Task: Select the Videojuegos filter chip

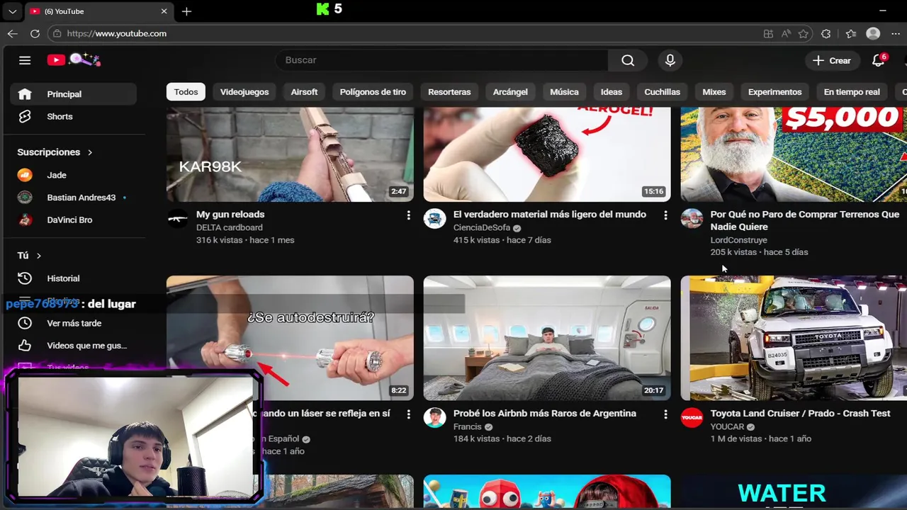Action: click(244, 92)
